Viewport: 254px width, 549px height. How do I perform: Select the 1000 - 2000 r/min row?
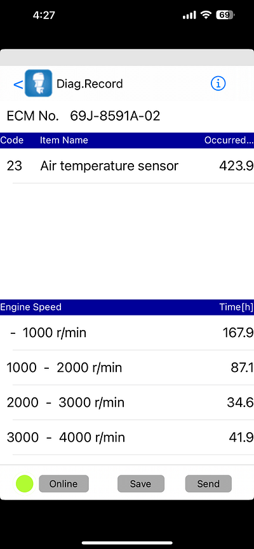[x=127, y=367]
